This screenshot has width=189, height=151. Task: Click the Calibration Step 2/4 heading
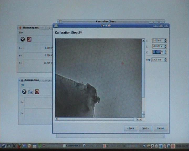[x=69, y=33]
